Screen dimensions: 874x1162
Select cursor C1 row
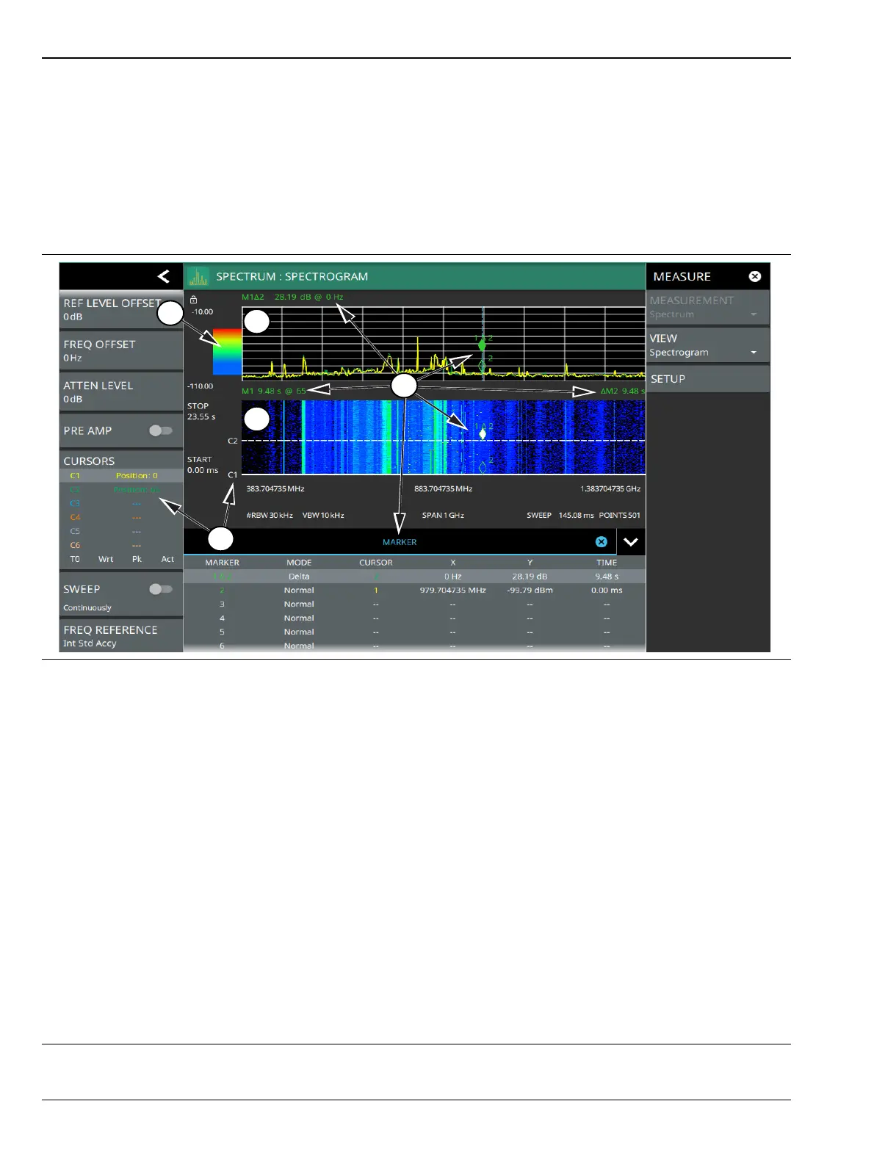pyautogui.click(x=120, y=476)
